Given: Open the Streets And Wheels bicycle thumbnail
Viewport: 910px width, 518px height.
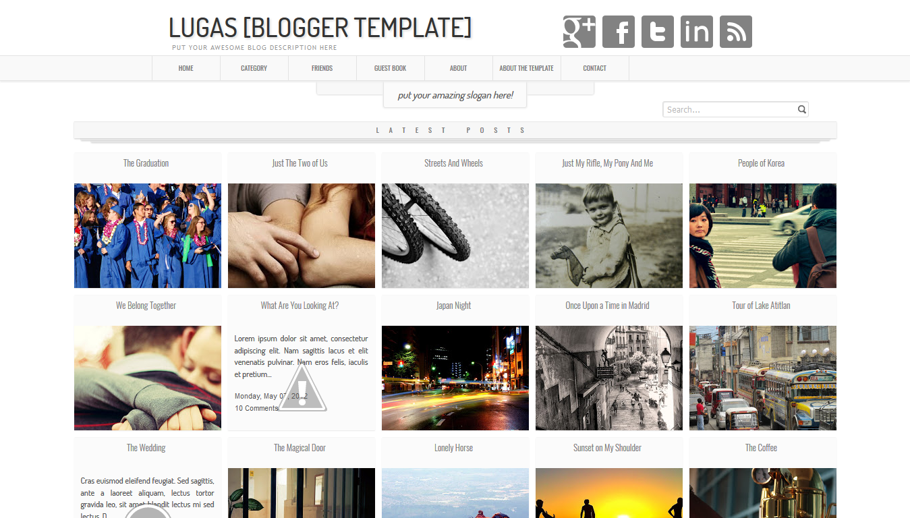Looking at the screenshot, I should pyautogui.click(x=455, y=235).
